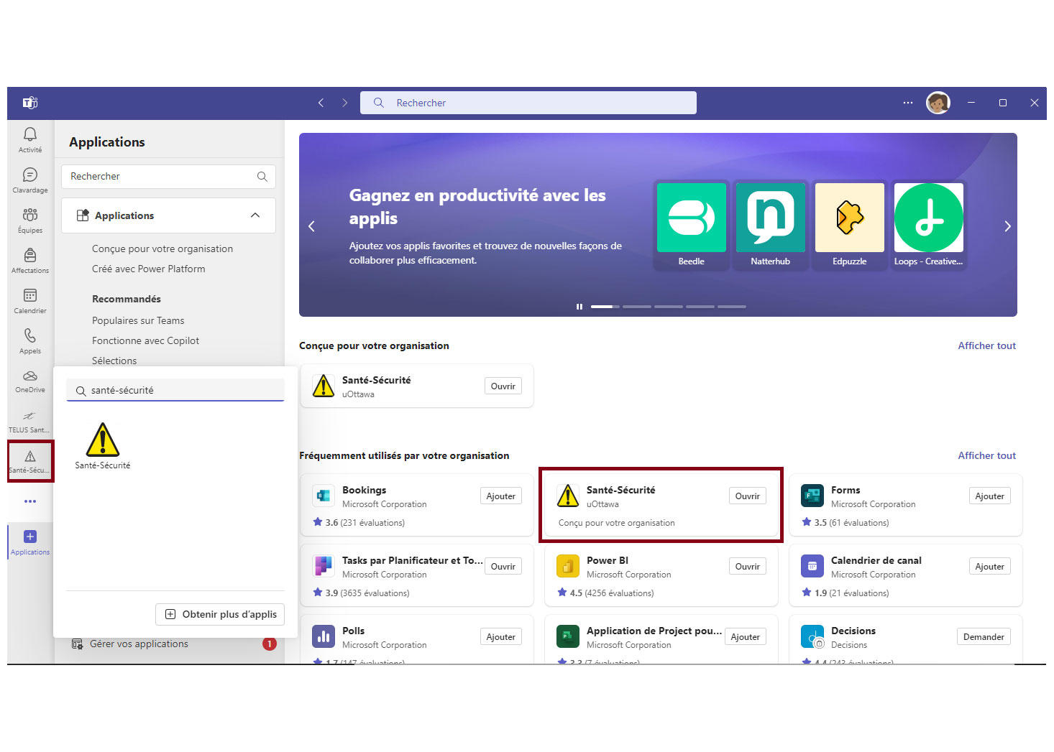Image resolution: width=1054 pixels, height=752 pixels.
Task: Open more apps ellipsis in sidebar
Action: pyautogui.click(x=30, y=501)
